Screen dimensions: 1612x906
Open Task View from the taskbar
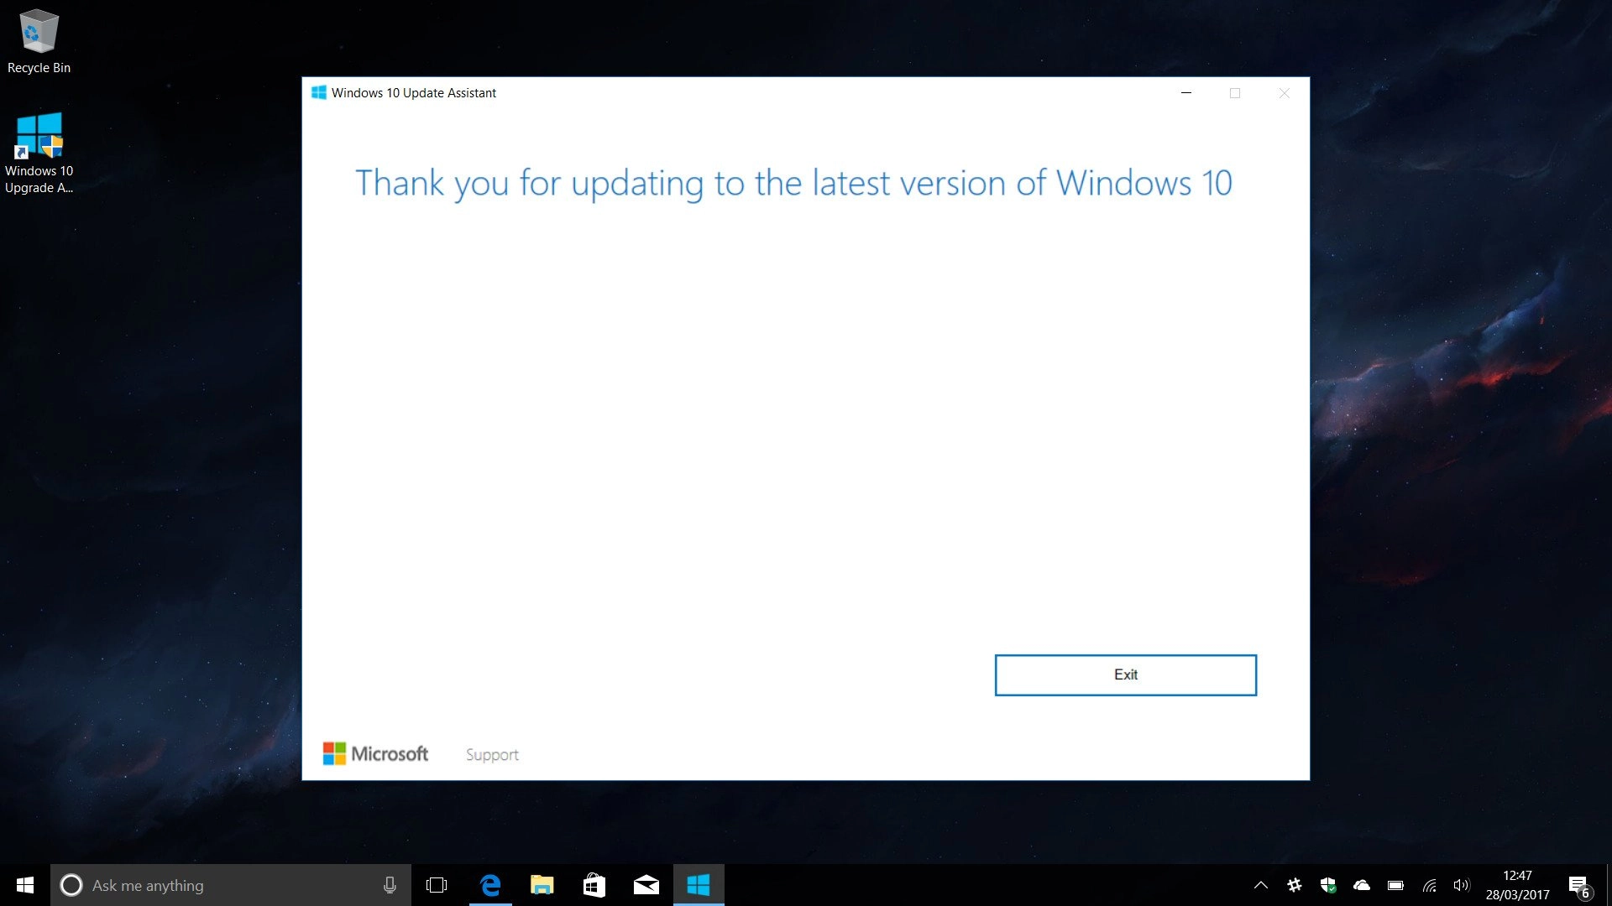(437, 885)
